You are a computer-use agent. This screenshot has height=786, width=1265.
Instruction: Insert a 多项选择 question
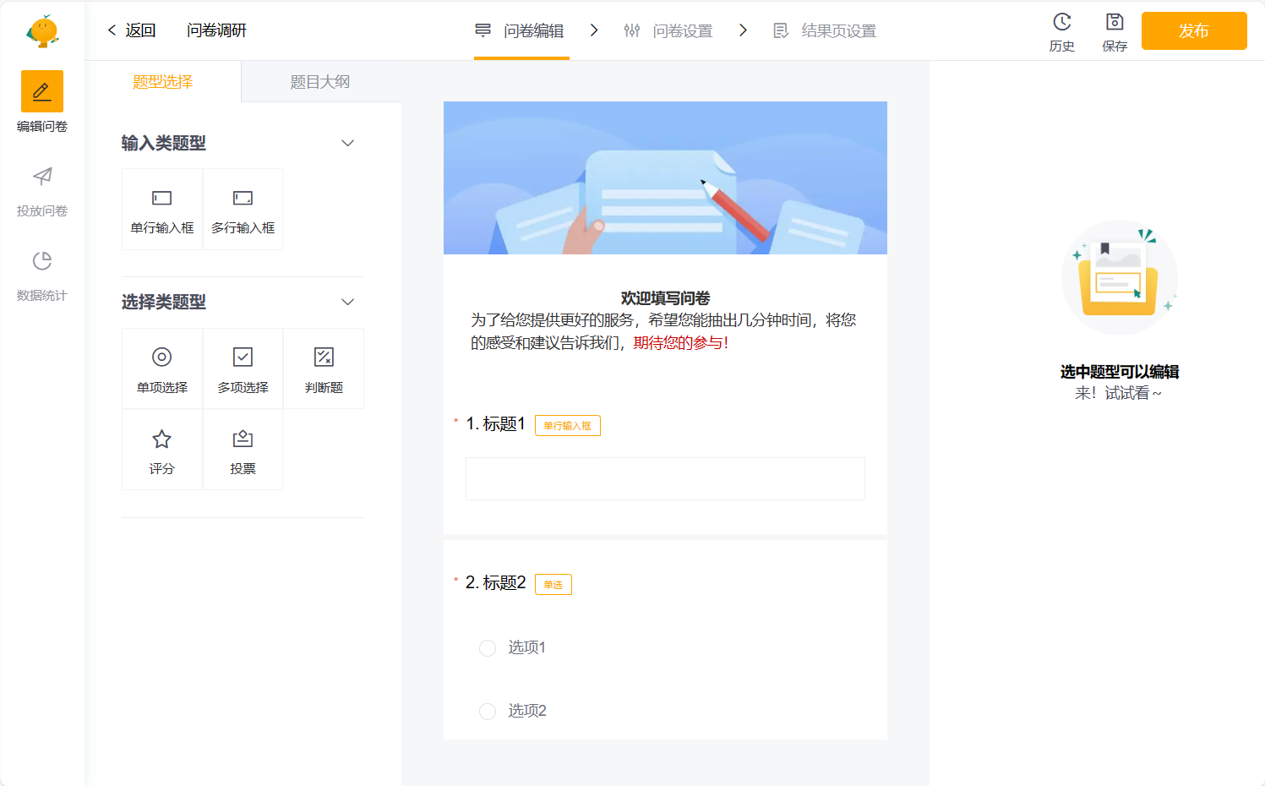point(243,368)
